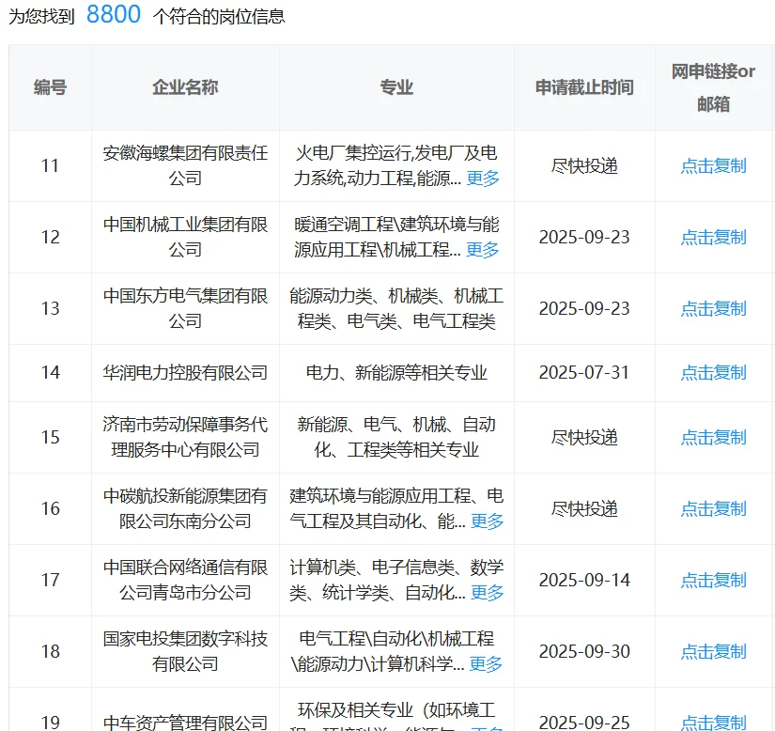The height and width of the screenshot is (731, 775).
Task: Select company name 国家电投集团数字科技有限公司
Action: click(185, 651)
